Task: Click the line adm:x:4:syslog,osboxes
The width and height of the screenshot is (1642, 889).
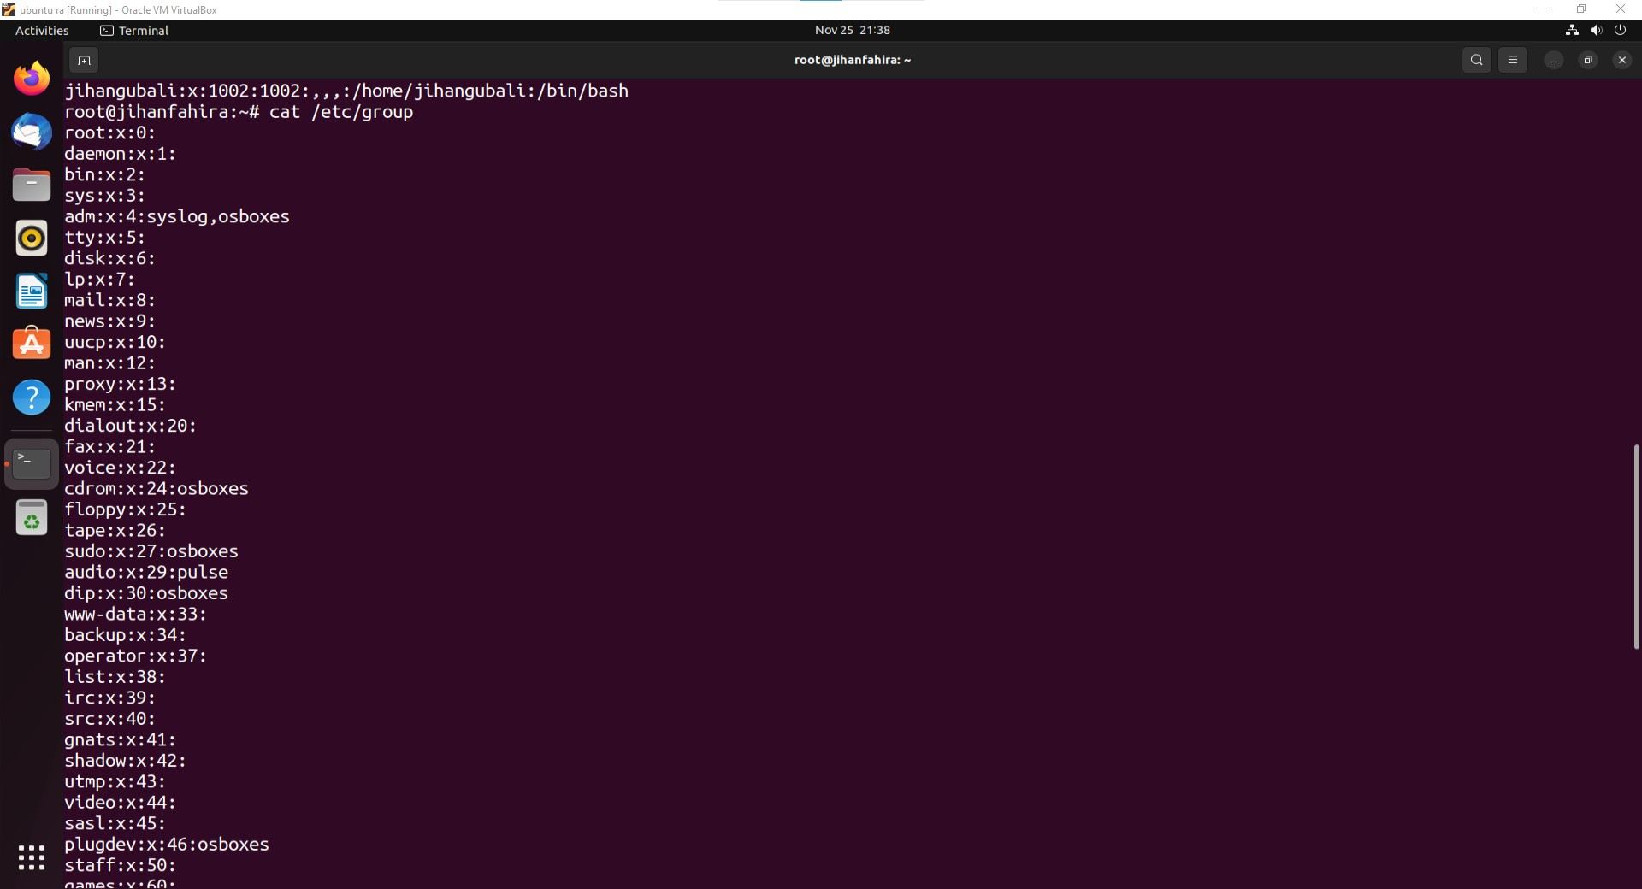Action: pos(177,216)
